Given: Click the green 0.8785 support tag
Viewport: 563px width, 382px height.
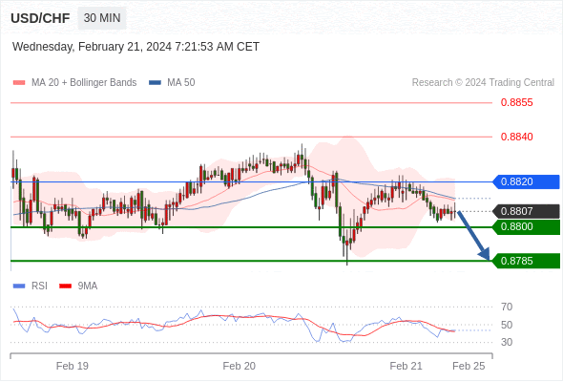Looking at the screenshot, I should coord(526,261).
